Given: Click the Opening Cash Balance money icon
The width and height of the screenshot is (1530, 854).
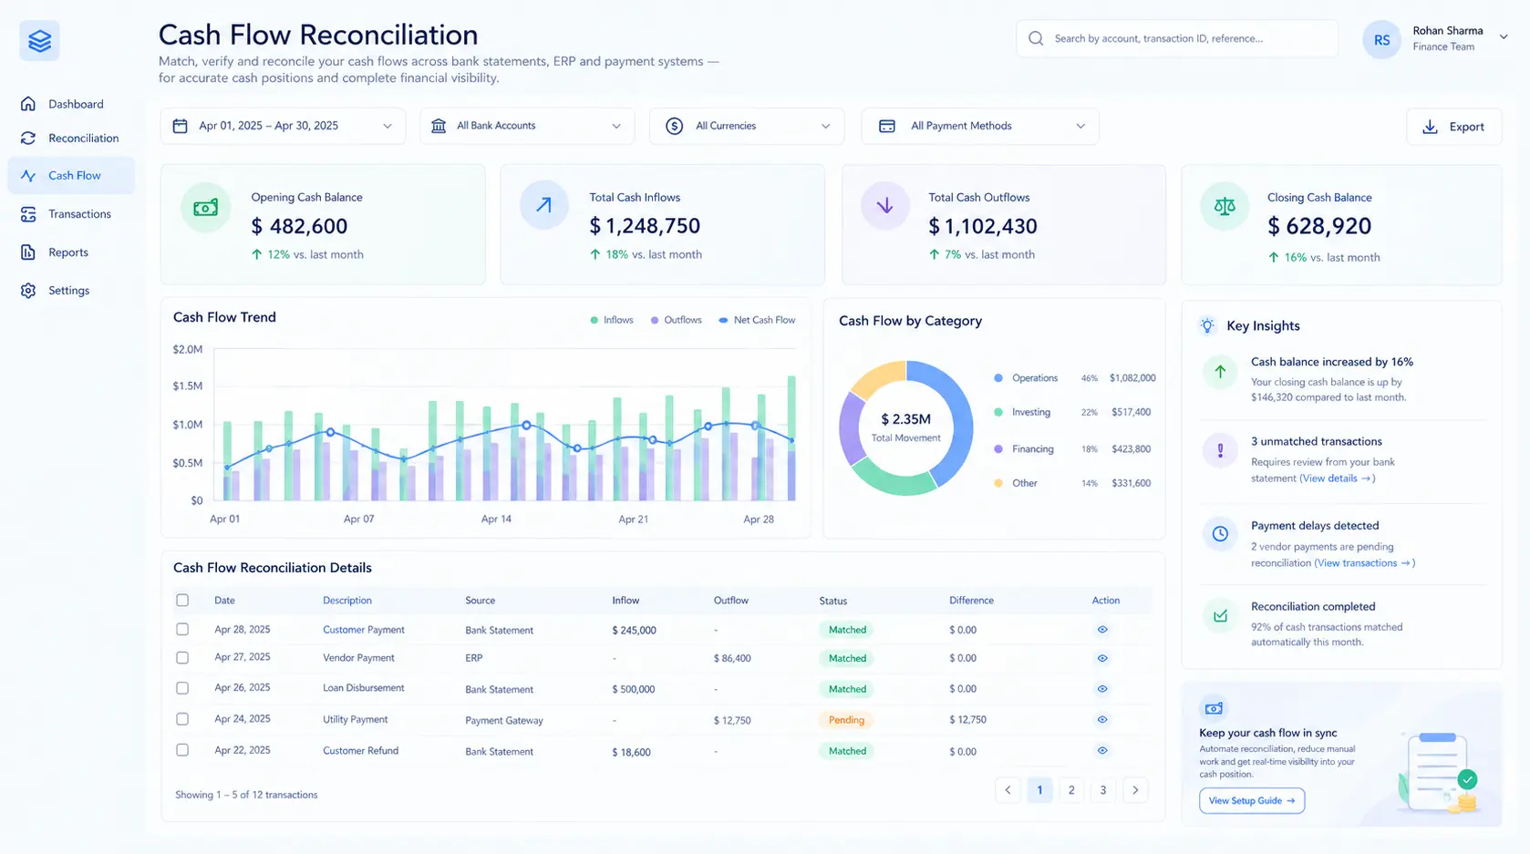Looking at the screenshot, I should click(205, 208).
